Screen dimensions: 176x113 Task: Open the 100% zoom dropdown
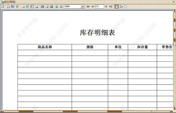pos(82,6)
